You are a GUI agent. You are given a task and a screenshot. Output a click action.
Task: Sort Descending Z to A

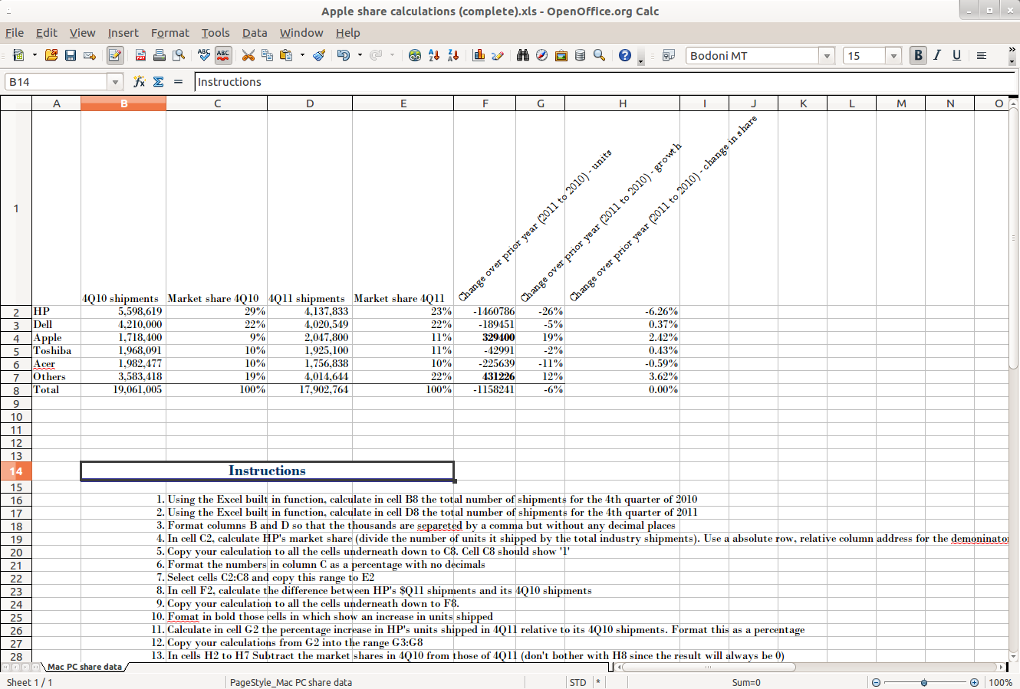[452, 55]
